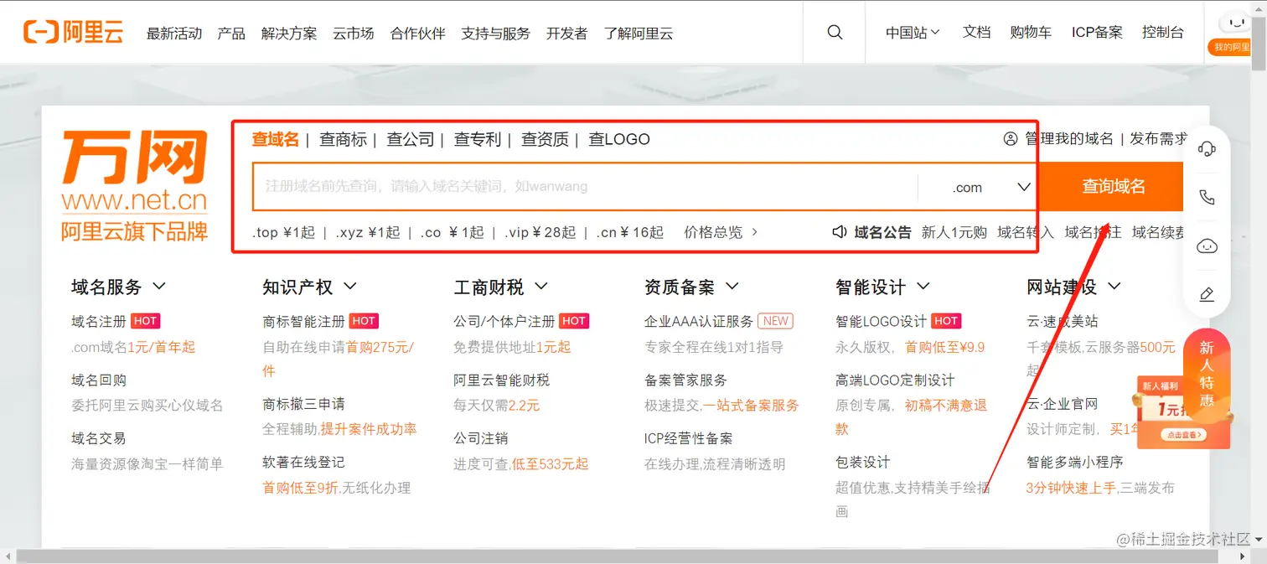Click the Aliyun logo in the header

74,33
